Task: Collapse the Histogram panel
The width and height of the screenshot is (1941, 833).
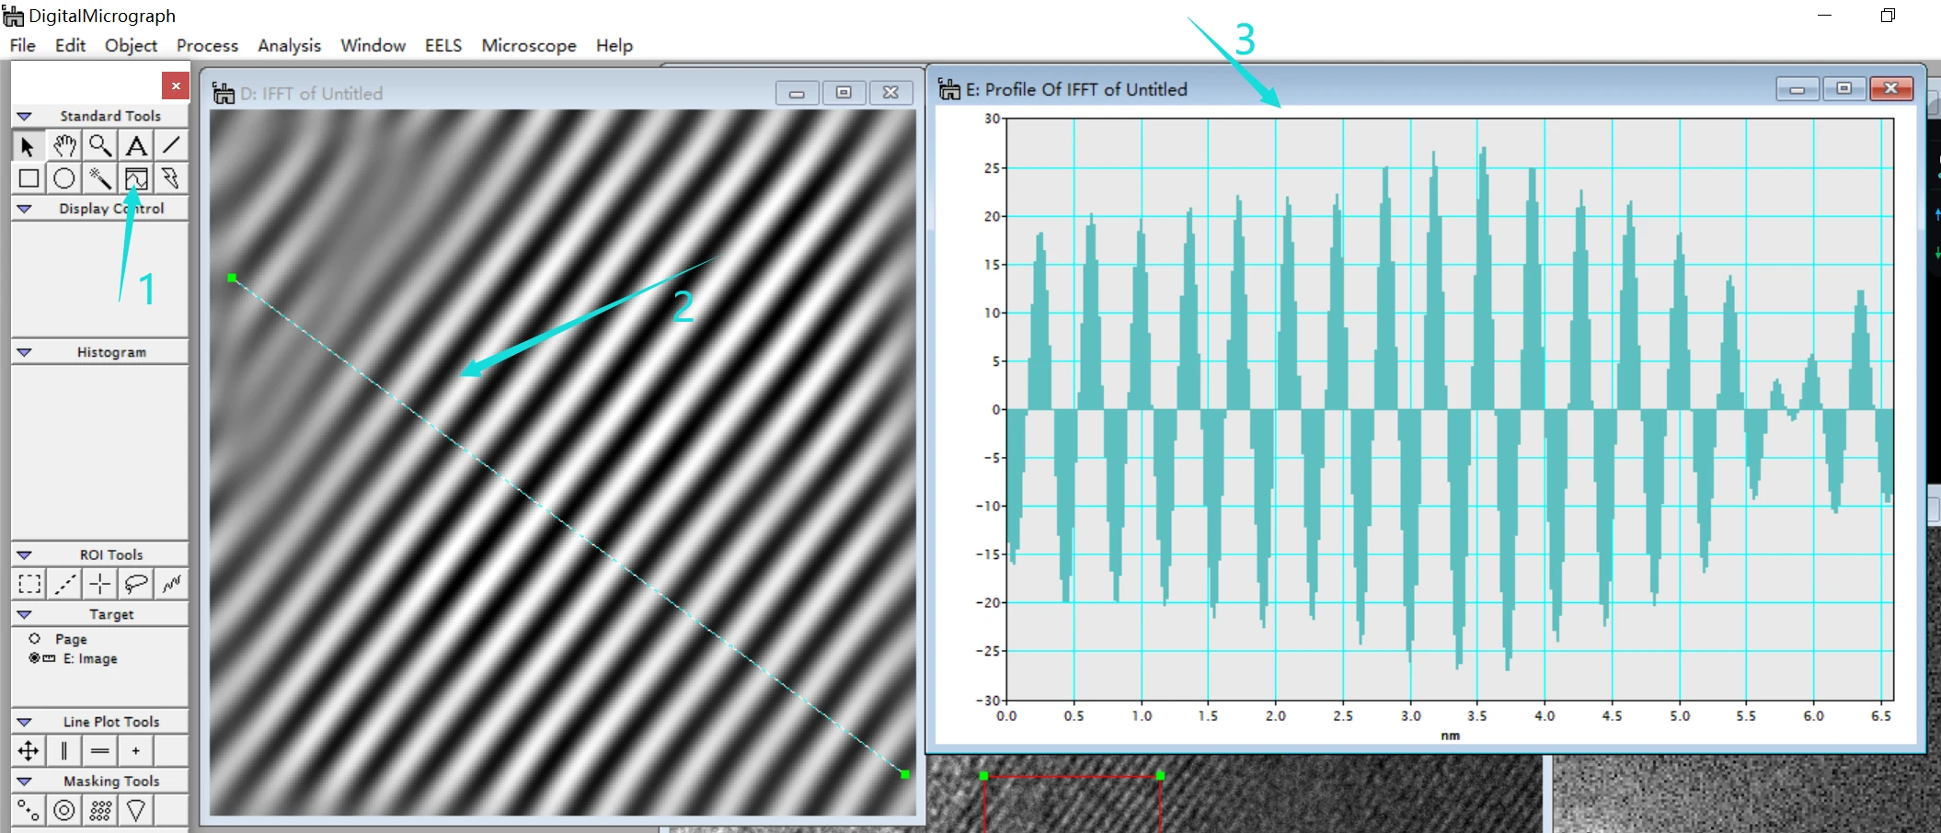Action: [25, 352]
